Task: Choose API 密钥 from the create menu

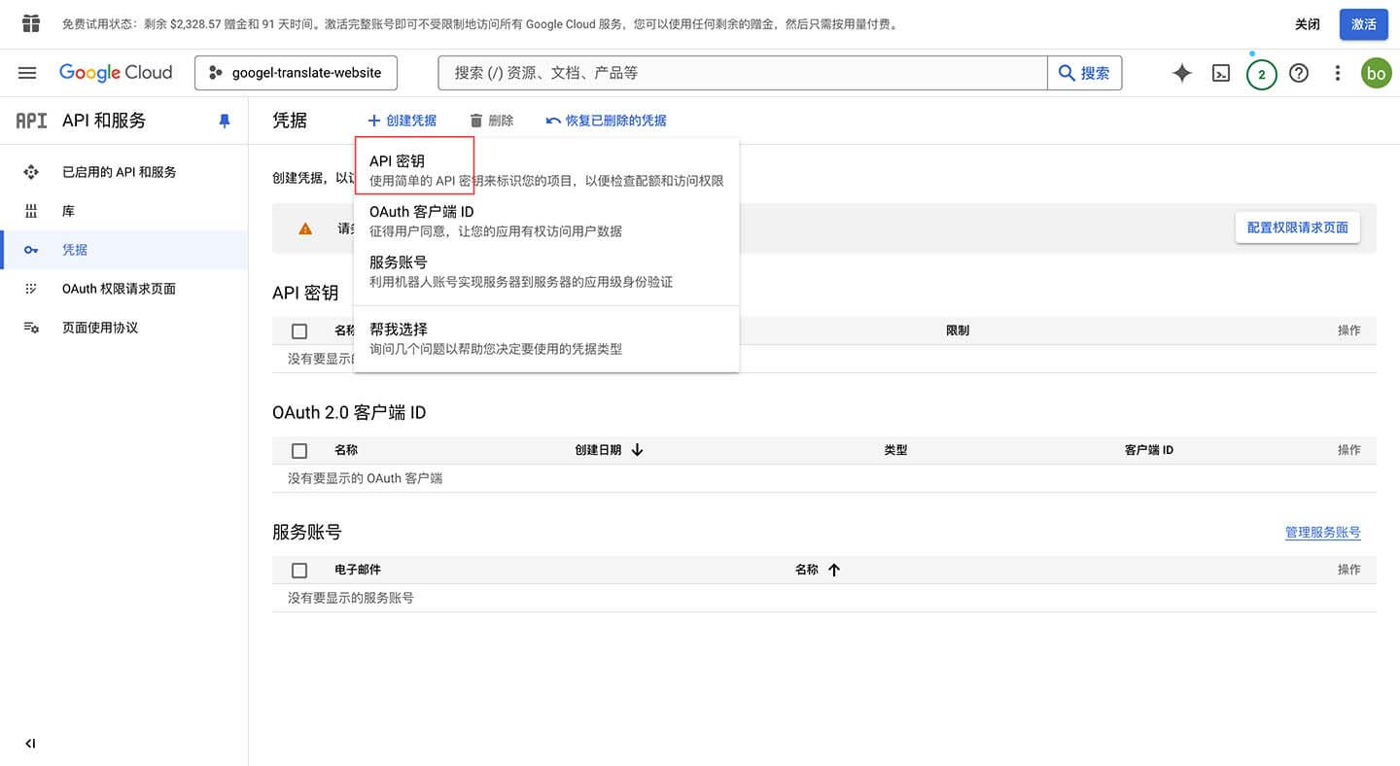Action: pyautogui.click(x=546, y=170)
